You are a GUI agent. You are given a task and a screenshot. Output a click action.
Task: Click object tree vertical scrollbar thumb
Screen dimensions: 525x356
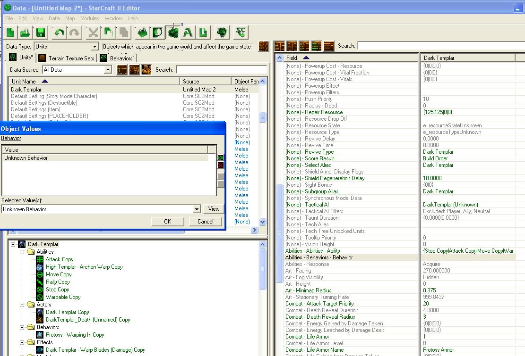263,269
